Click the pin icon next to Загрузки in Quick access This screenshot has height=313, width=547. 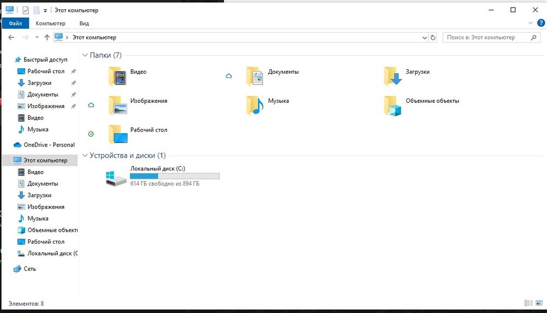(73, 83)
